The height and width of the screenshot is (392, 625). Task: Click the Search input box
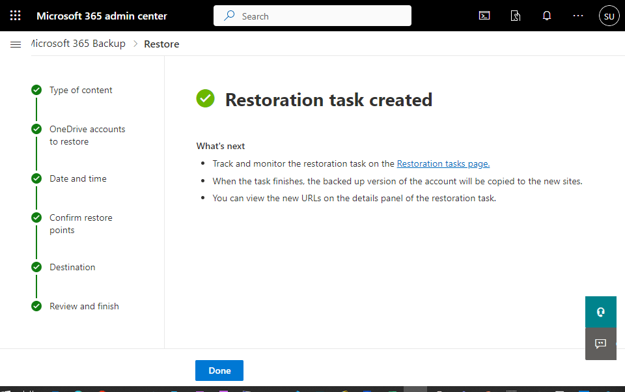pyautogui.click(x=312, y=16)
